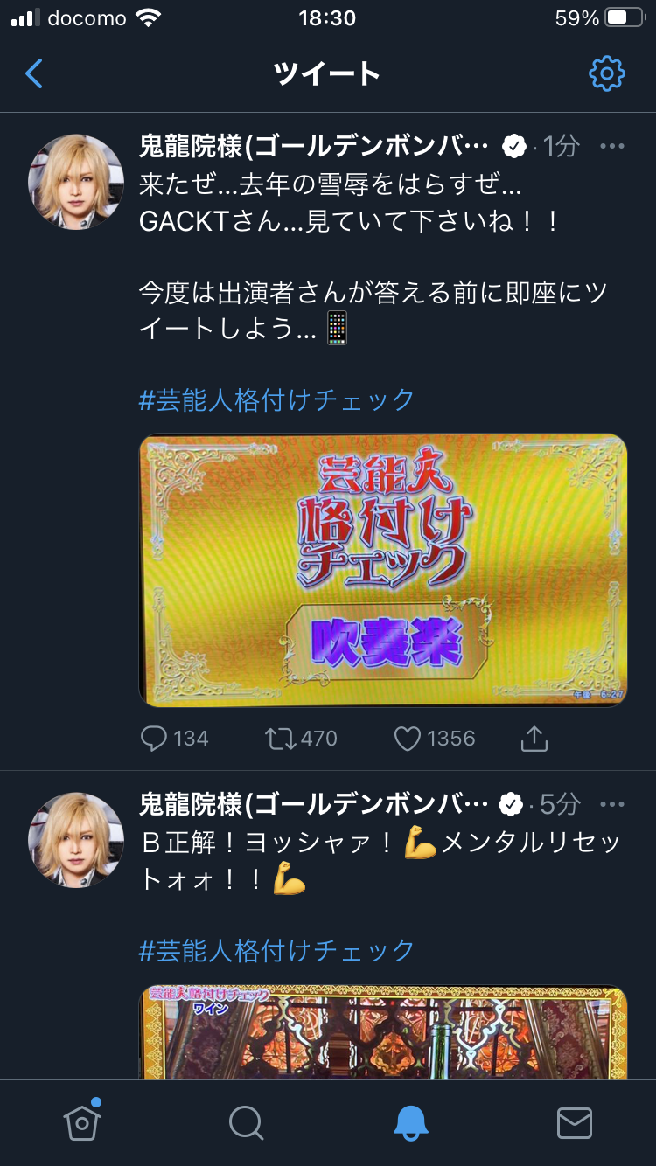The image size is (656, 1166).
Task: Open more options on the 5分 tweet
Action: [x=612, y=804]
